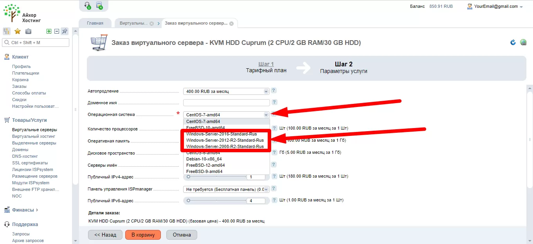Open help icon next to Панель управления ISPmanager
The height and width of the screenshot is (244, 533).
coord(274,188)
